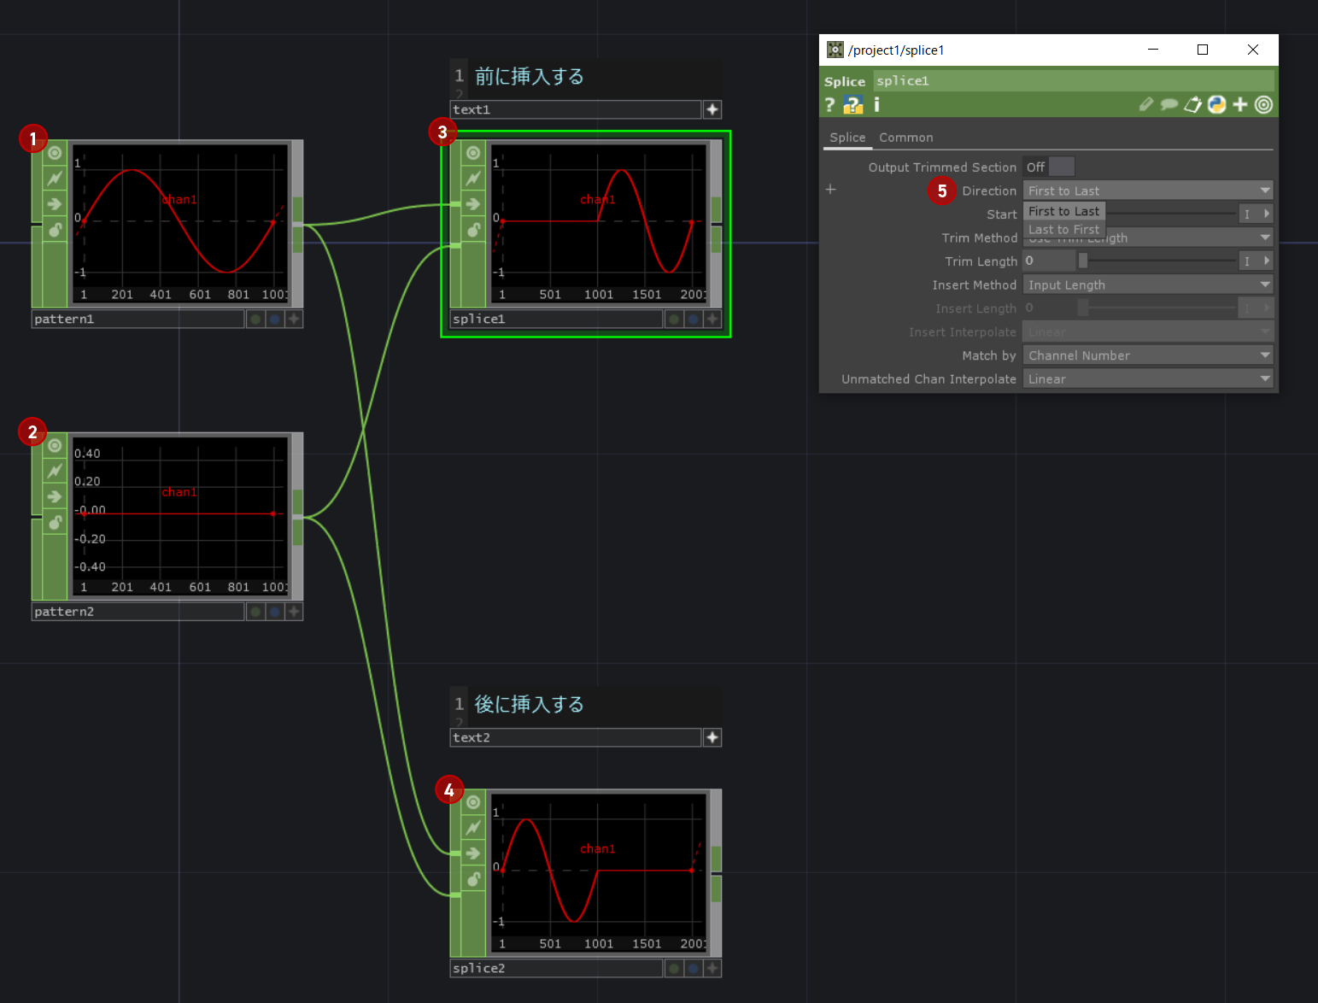This screenshot has height=1003, width=1318.
Task: Show operator info icon in splice1 parameters
Action: pyautogui.click(x=876, y=104)
